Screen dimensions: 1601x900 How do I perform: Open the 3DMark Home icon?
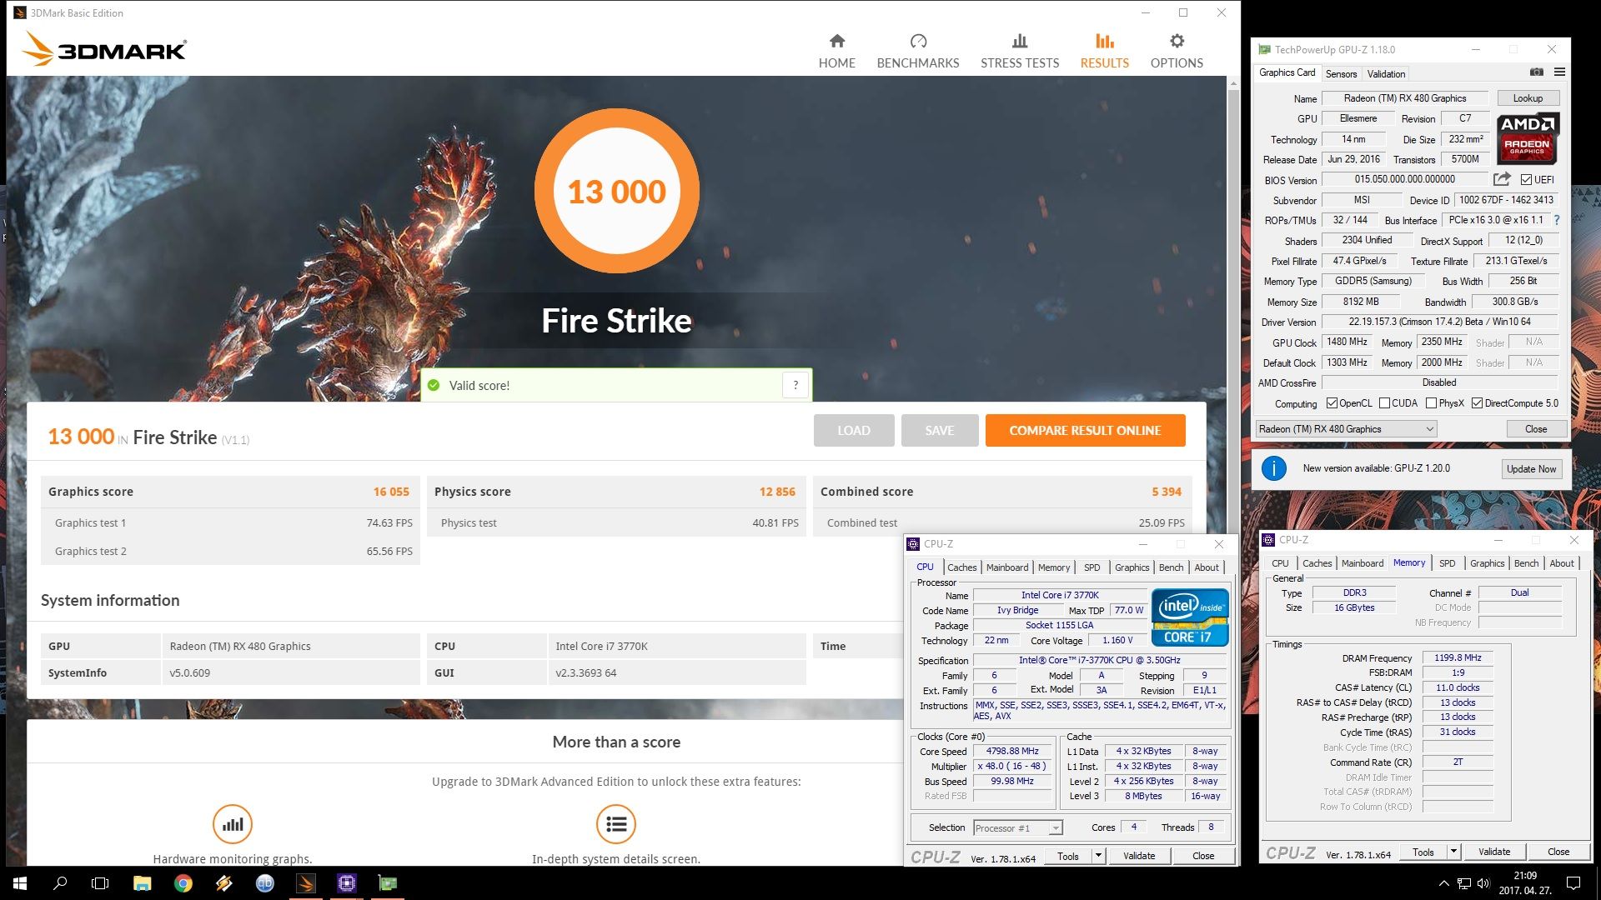point(837,42)
